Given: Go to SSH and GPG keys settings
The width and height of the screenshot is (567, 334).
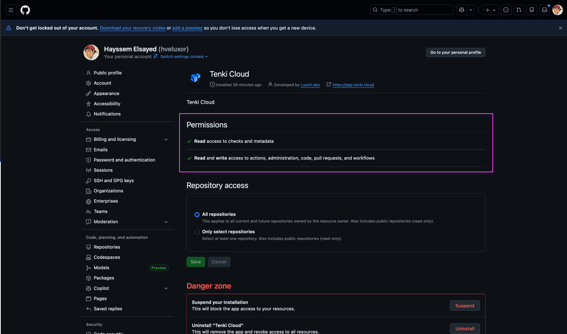Looking at the screenshot, I should [114, 181].
